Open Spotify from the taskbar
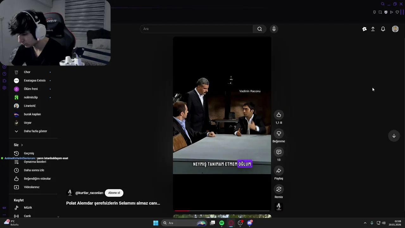Viewport: 405px width, 228px height. 222,223
